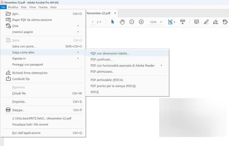
Task: Click the add comment note icon
Action: pos(197,22)
